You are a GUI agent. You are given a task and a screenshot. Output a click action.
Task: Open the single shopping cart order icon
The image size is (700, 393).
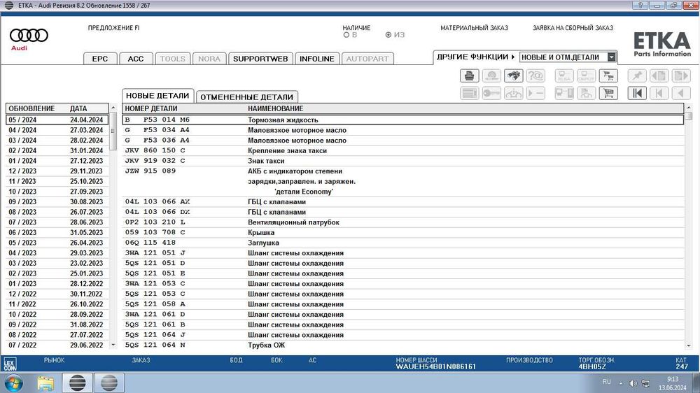[608, 93]
